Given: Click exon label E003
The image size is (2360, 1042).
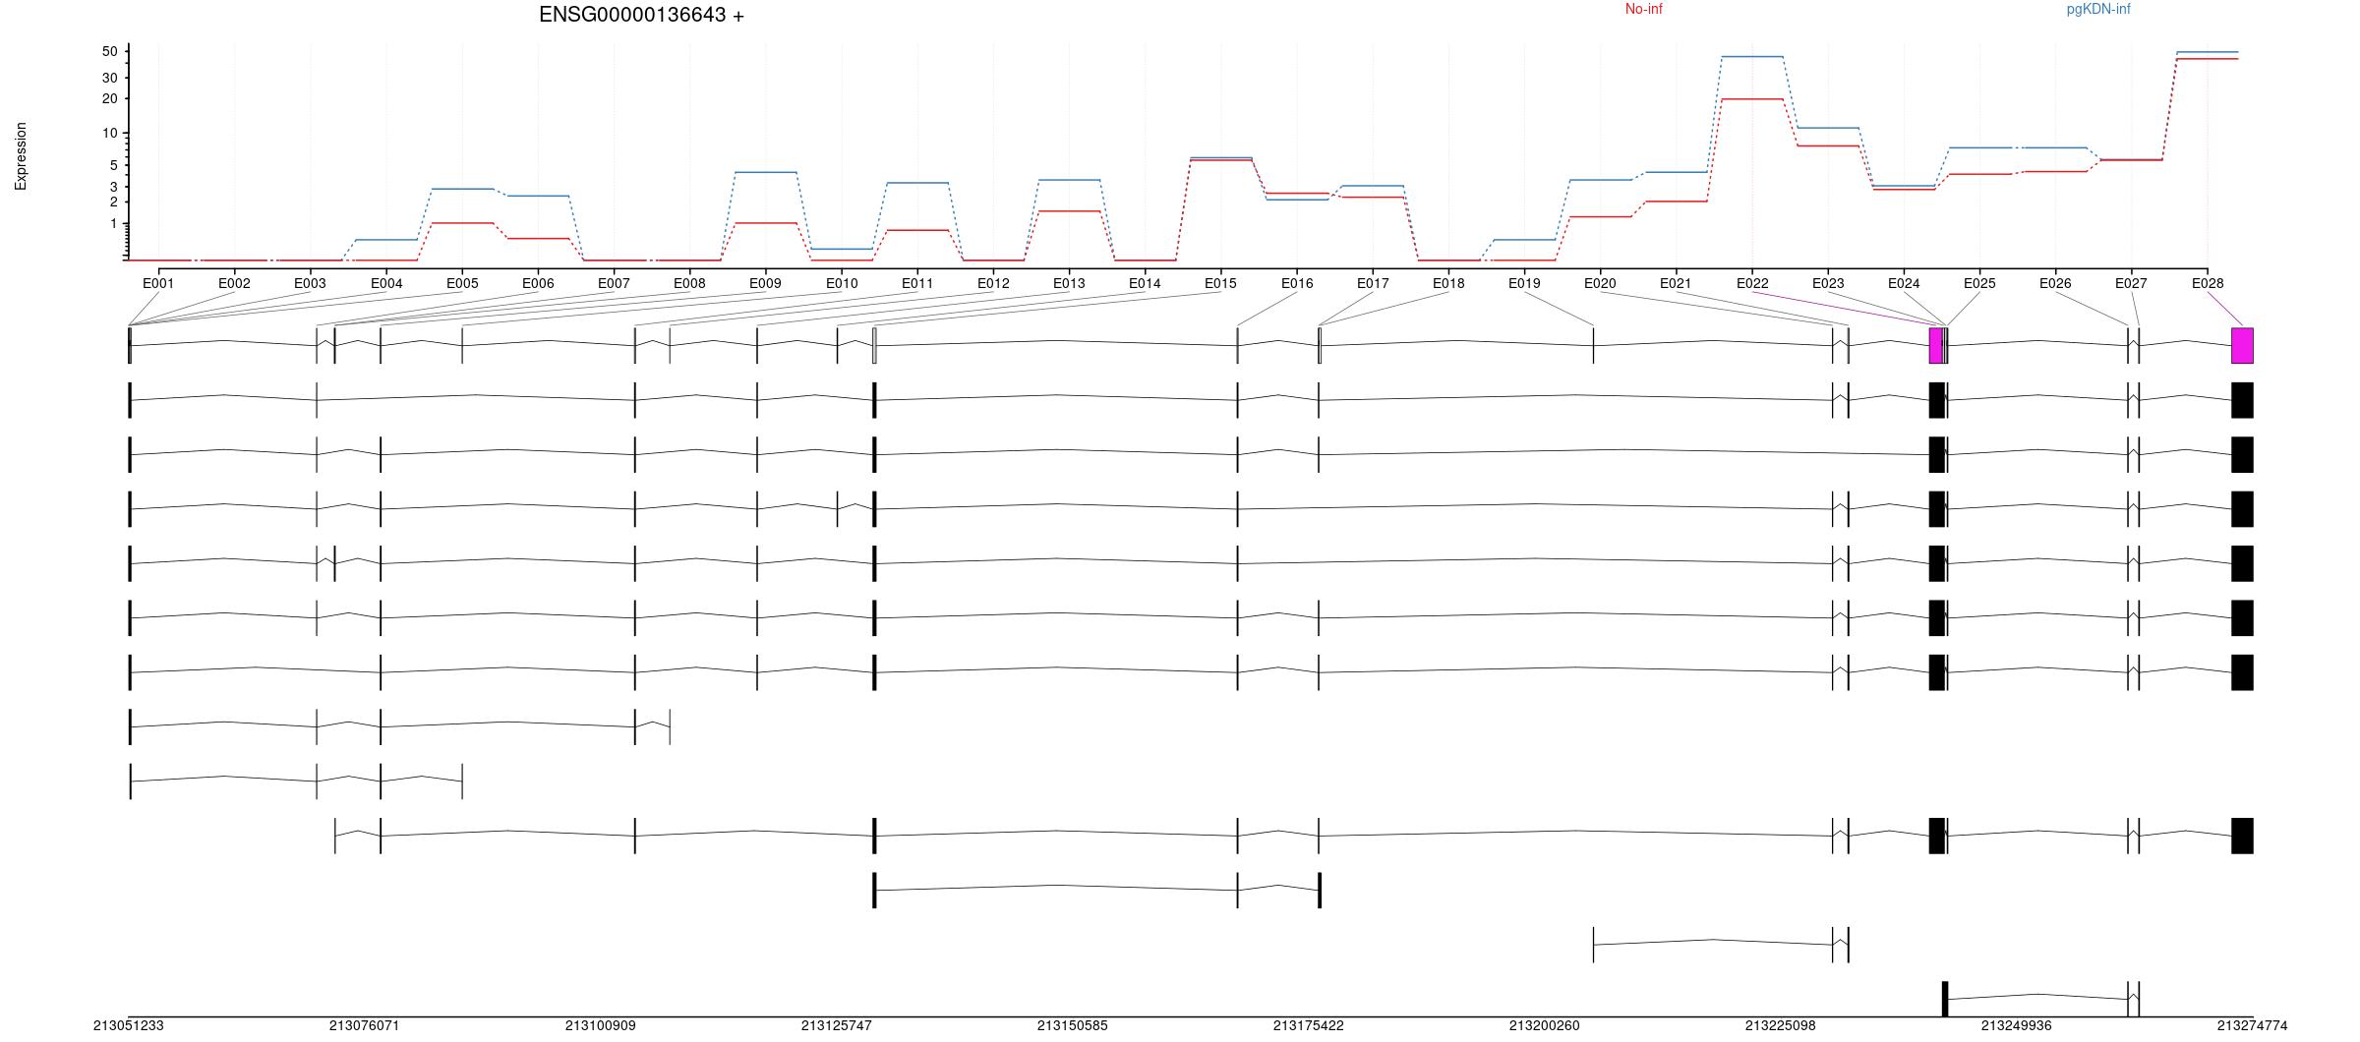Looking at the screenshot, I should pyautogui.click(x=310, y=283).
